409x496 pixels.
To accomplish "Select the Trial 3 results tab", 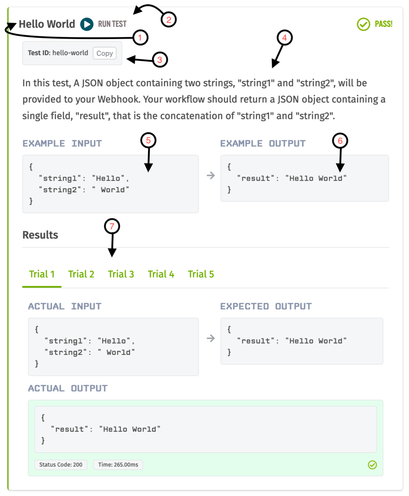I will (121, 274).
